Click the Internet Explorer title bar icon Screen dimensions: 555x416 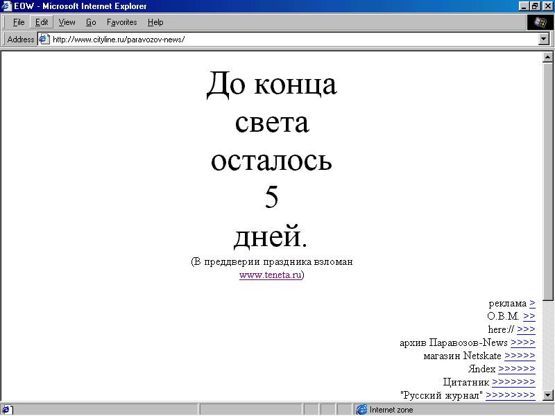pyautogui.click(x=6, y=6)
